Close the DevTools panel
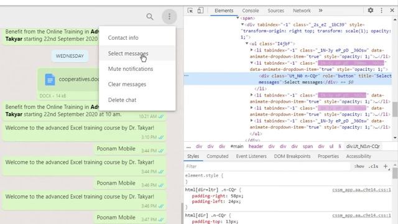The image size is (398, 224). (x=392, y=11)
